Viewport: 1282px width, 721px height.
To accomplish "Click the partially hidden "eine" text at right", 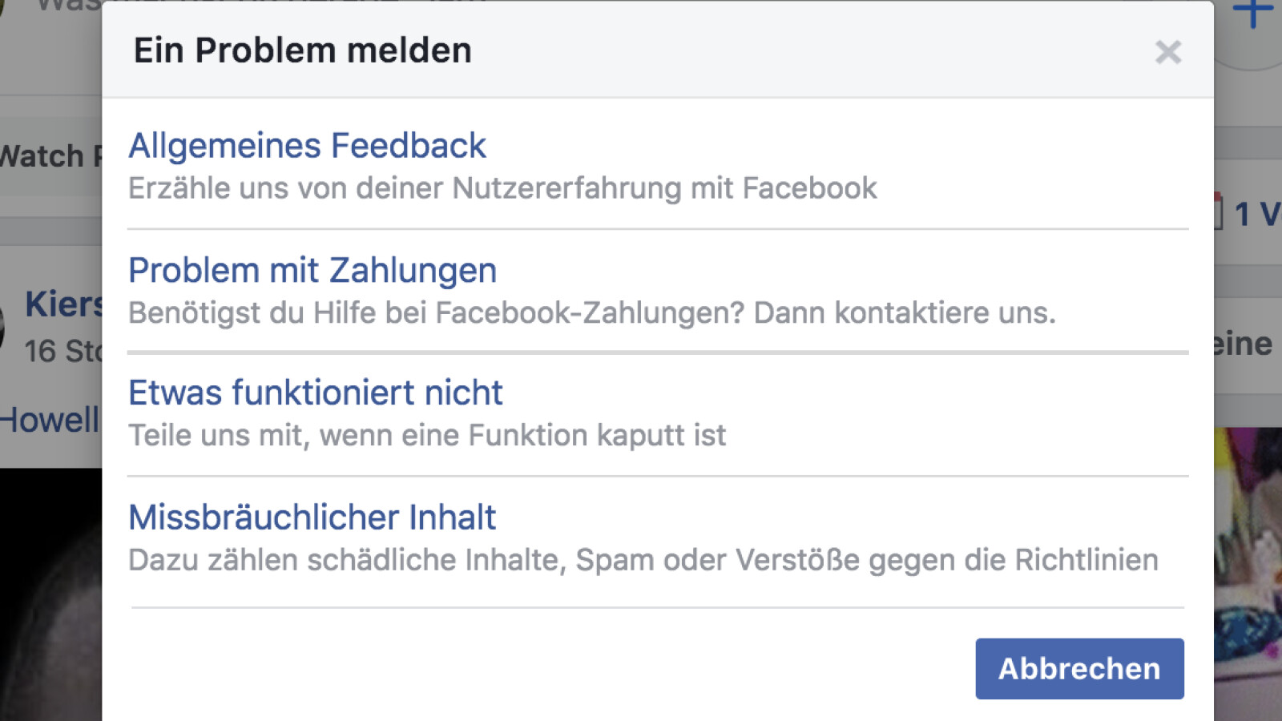I will 1243,344.
